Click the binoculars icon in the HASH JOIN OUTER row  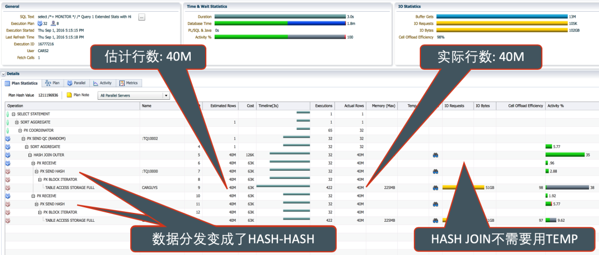pyautogui.click(x=435, y=155)
